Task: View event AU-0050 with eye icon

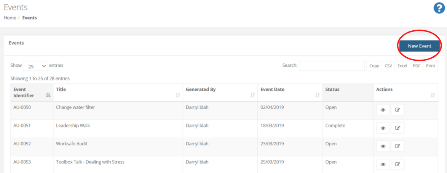Action: (383, 110)
